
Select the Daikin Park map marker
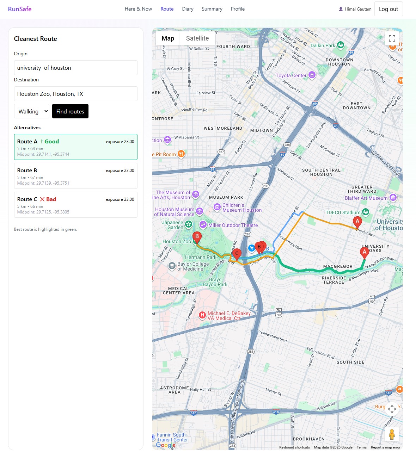pos(341,45)
